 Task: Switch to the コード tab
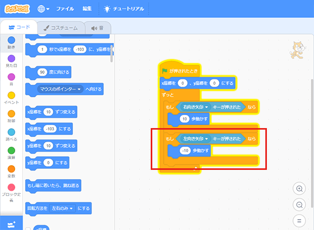pos(19,27)
